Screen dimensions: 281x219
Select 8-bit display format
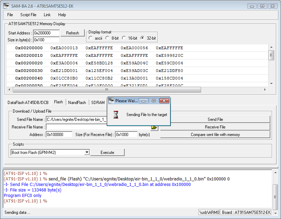click(107, 38)
